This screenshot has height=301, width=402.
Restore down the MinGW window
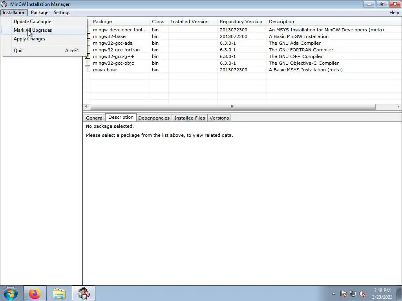coord(382,4)
